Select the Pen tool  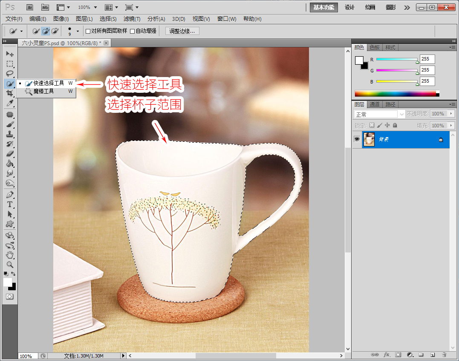click(10, 195)
